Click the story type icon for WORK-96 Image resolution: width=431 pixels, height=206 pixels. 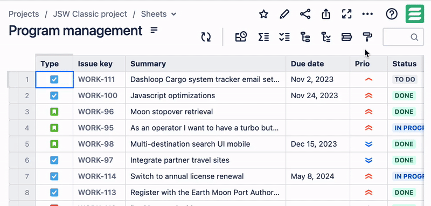click(54, 112)
